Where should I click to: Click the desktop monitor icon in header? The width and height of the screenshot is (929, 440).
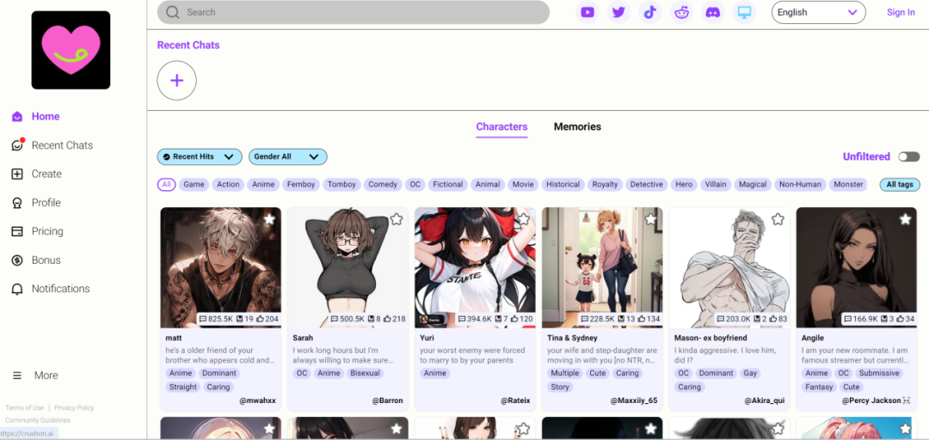[744, 12]
